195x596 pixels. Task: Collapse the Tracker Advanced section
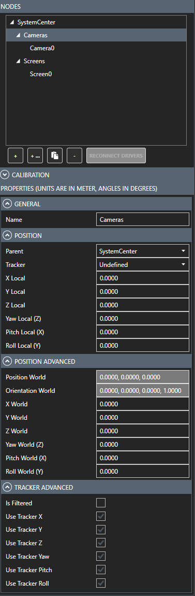[7, 487]
